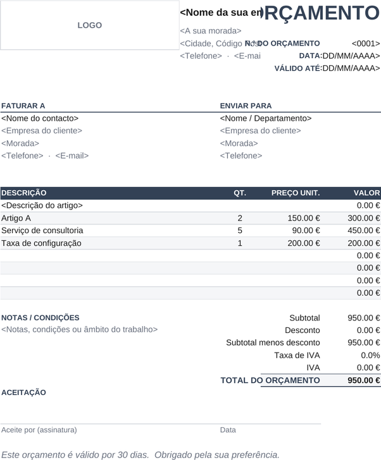The width and height of the screenshot is (381, 460).
Task: Click the 'Data' label near the signature line
Action: 228,430
